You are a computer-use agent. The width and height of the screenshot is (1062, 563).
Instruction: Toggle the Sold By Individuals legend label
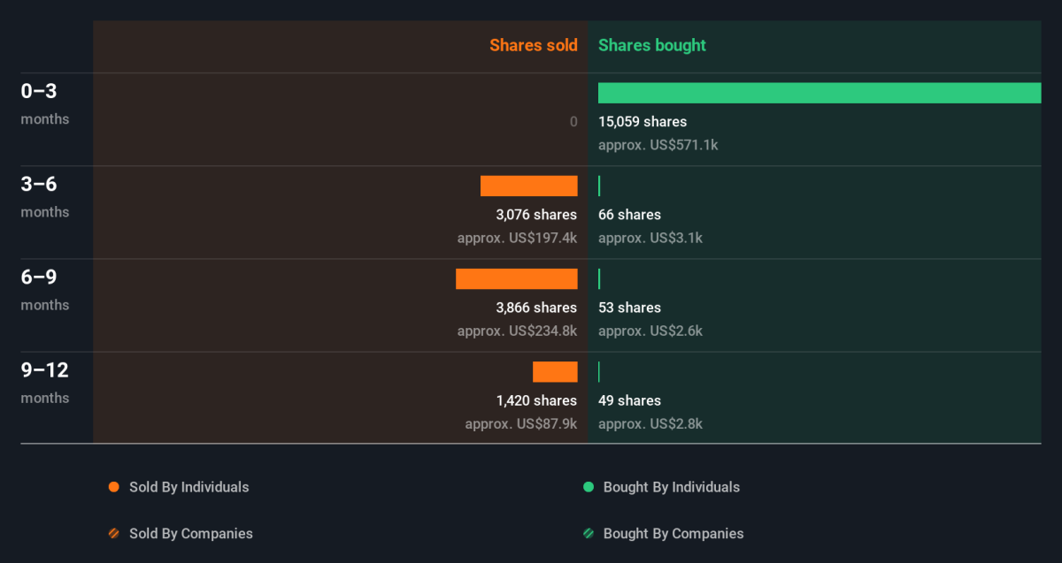[189, 487]
